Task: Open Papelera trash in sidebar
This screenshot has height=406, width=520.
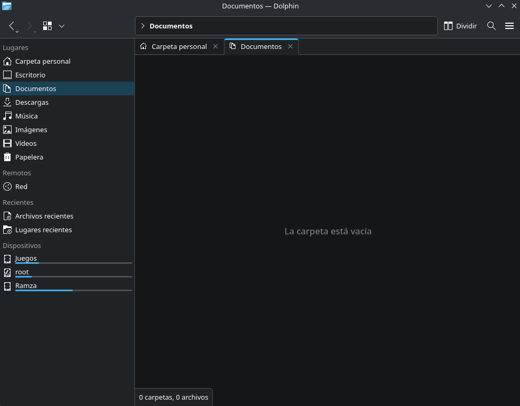Action: [x=29, y=157]
